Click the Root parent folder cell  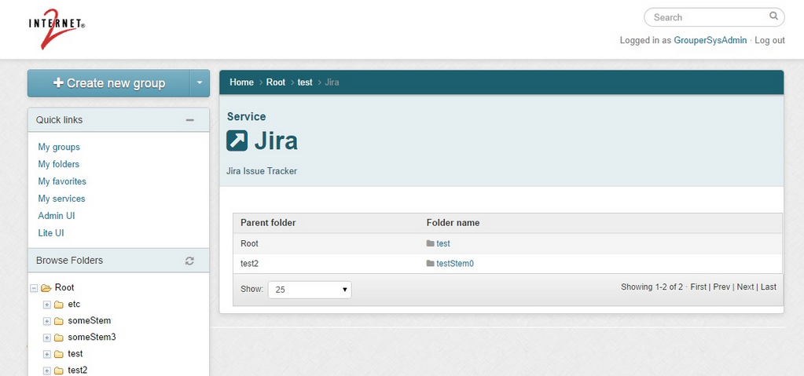(249, 244)
